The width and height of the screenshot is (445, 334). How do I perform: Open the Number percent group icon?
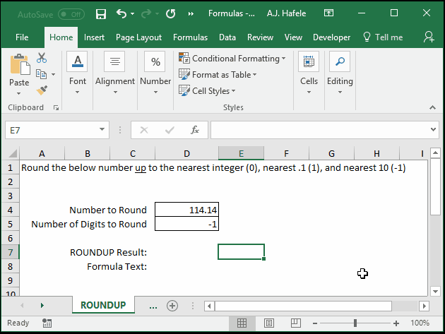(x=155, y=61)
